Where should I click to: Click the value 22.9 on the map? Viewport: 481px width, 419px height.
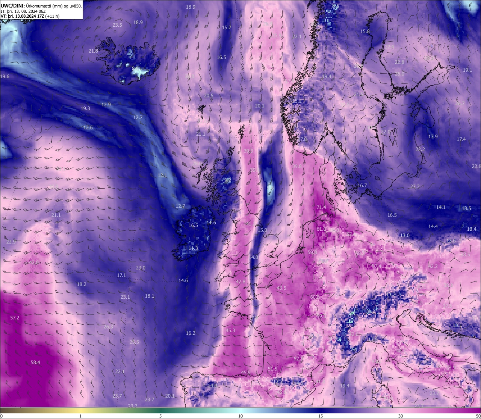click(x=11, y=242)
